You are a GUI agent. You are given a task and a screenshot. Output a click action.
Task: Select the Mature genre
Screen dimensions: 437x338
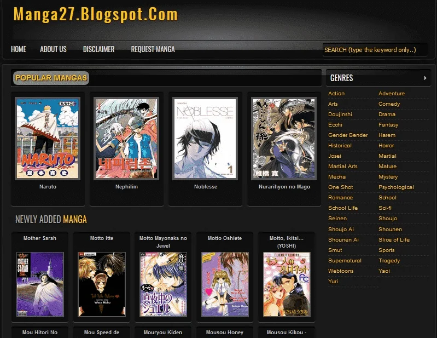[387, 167]
